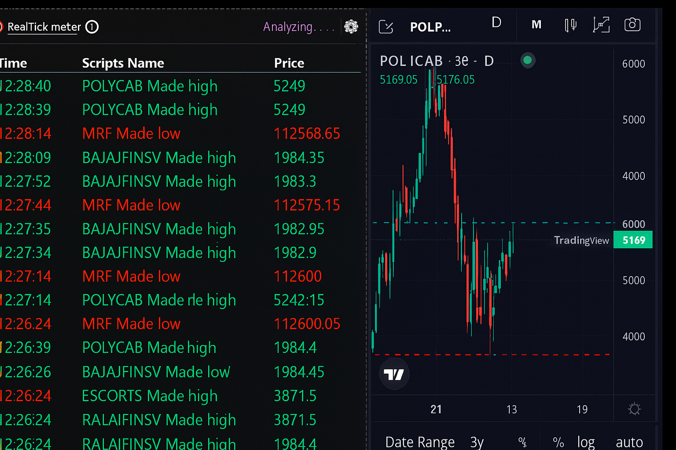Click the 5169 price label on axis
The height and width of the screenshot is (450, 676).
tap(633, 240)
